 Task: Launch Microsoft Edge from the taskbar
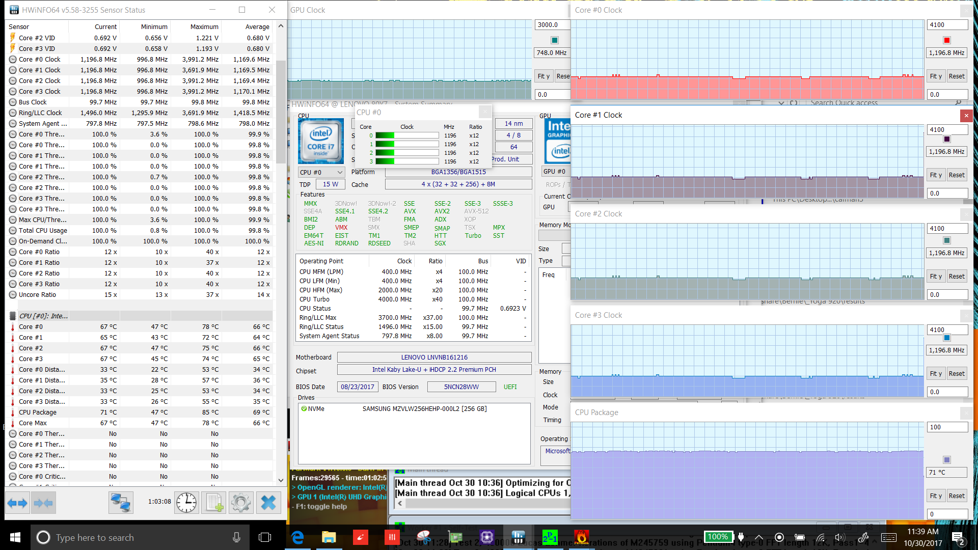pos(297,537)
